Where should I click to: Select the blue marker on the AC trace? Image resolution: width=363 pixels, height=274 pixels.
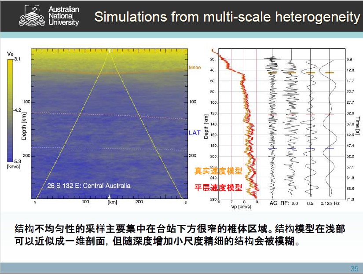click(272, 149)
